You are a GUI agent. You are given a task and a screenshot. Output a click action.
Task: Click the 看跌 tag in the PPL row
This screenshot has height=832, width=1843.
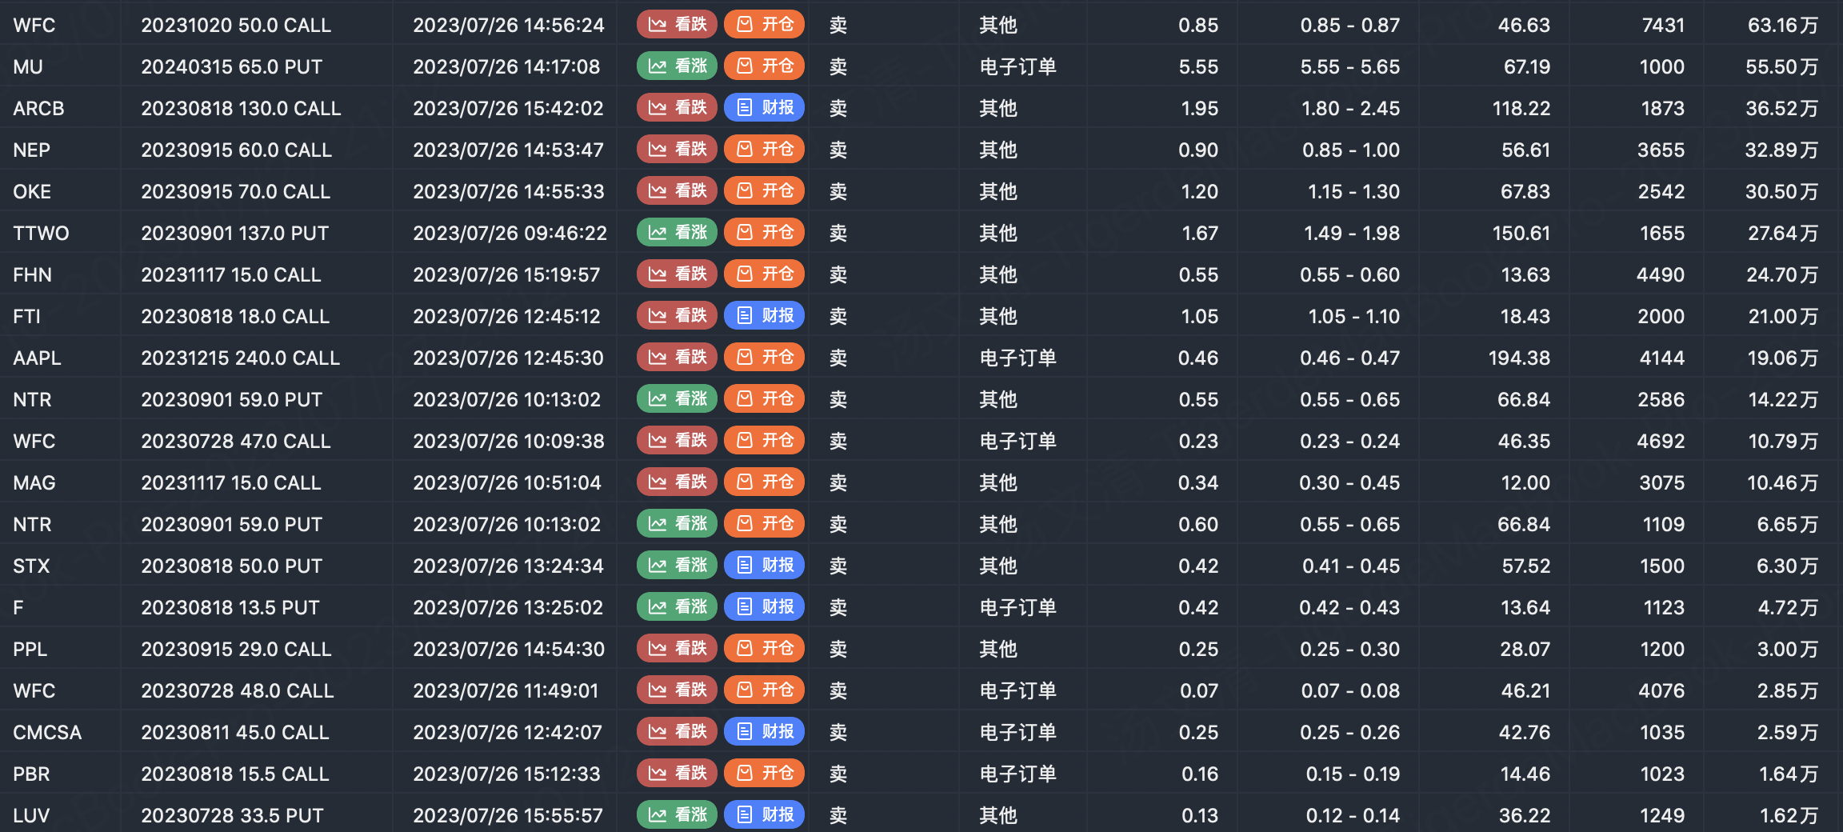coord(677,648)
